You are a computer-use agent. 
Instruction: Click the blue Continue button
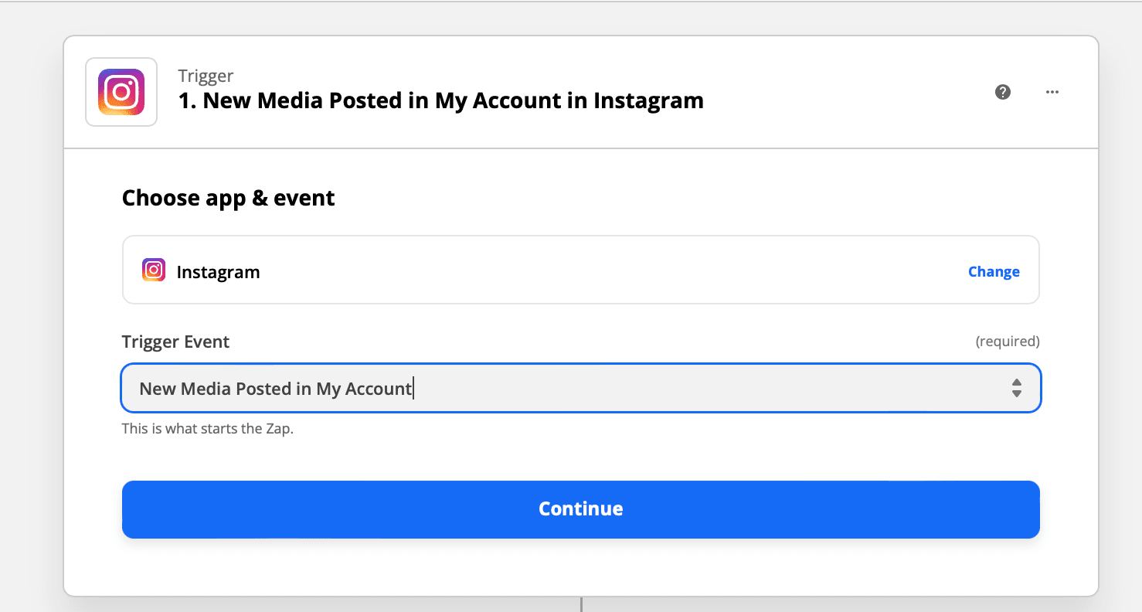(x=580, y=509)
